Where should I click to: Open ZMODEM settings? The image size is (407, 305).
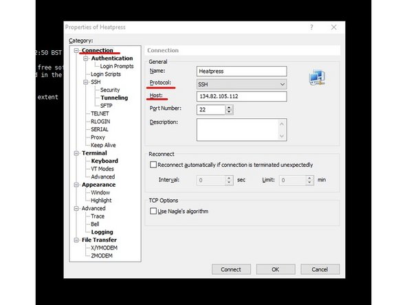coord(102,256)
